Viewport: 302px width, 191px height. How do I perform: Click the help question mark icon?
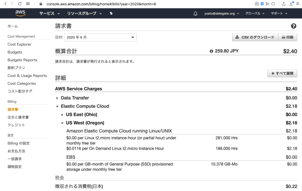point(293,26)
